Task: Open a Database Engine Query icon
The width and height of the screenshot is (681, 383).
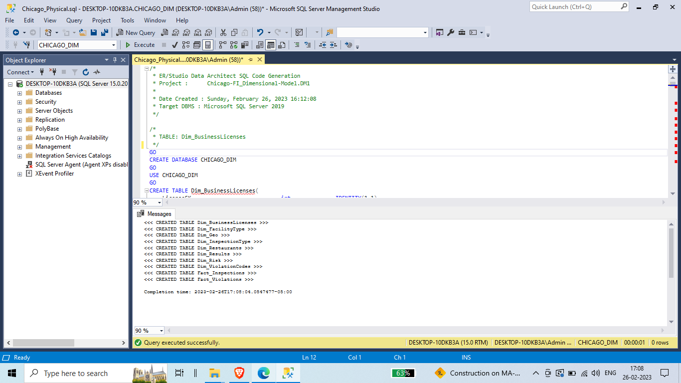Action: click(x=165, y=32)
